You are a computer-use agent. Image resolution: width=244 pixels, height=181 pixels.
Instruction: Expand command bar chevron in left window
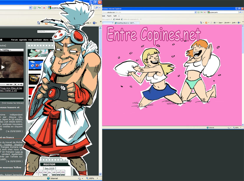click(101, 22)
